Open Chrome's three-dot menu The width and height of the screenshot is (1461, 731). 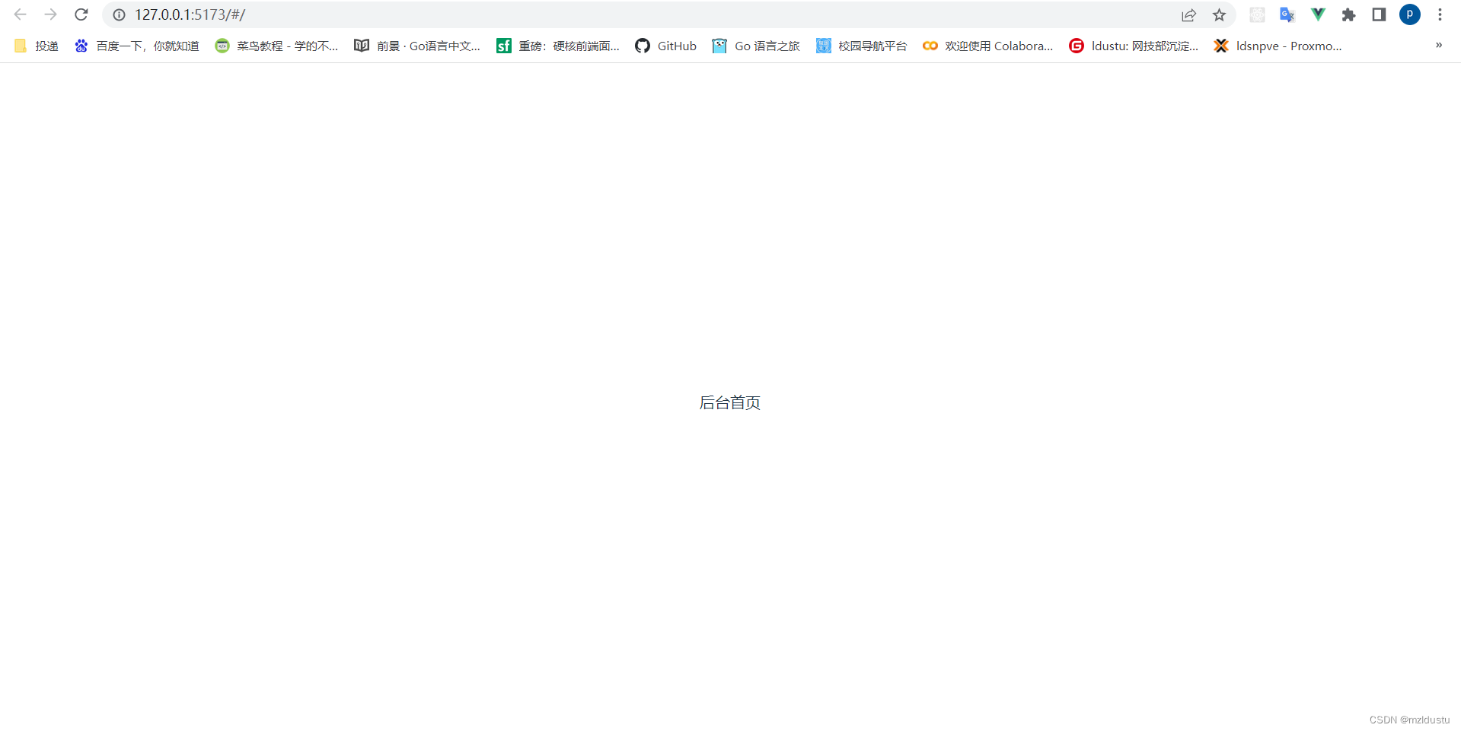pyautogui.click(x=1440, y=14)
